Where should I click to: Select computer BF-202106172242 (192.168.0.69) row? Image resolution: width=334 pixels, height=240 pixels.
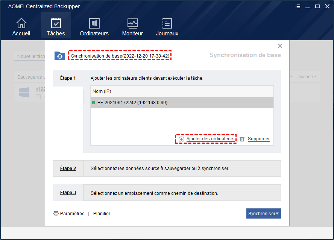[182, 103]
